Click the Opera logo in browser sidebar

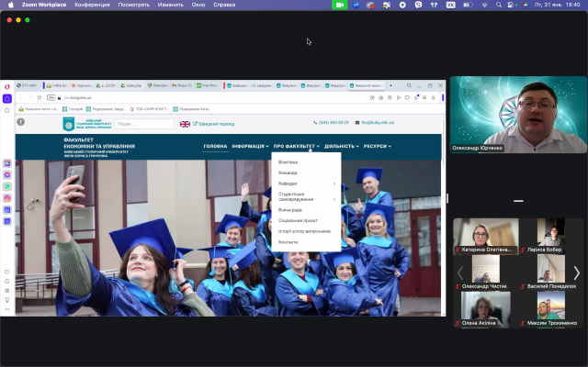tap(6, 86)
